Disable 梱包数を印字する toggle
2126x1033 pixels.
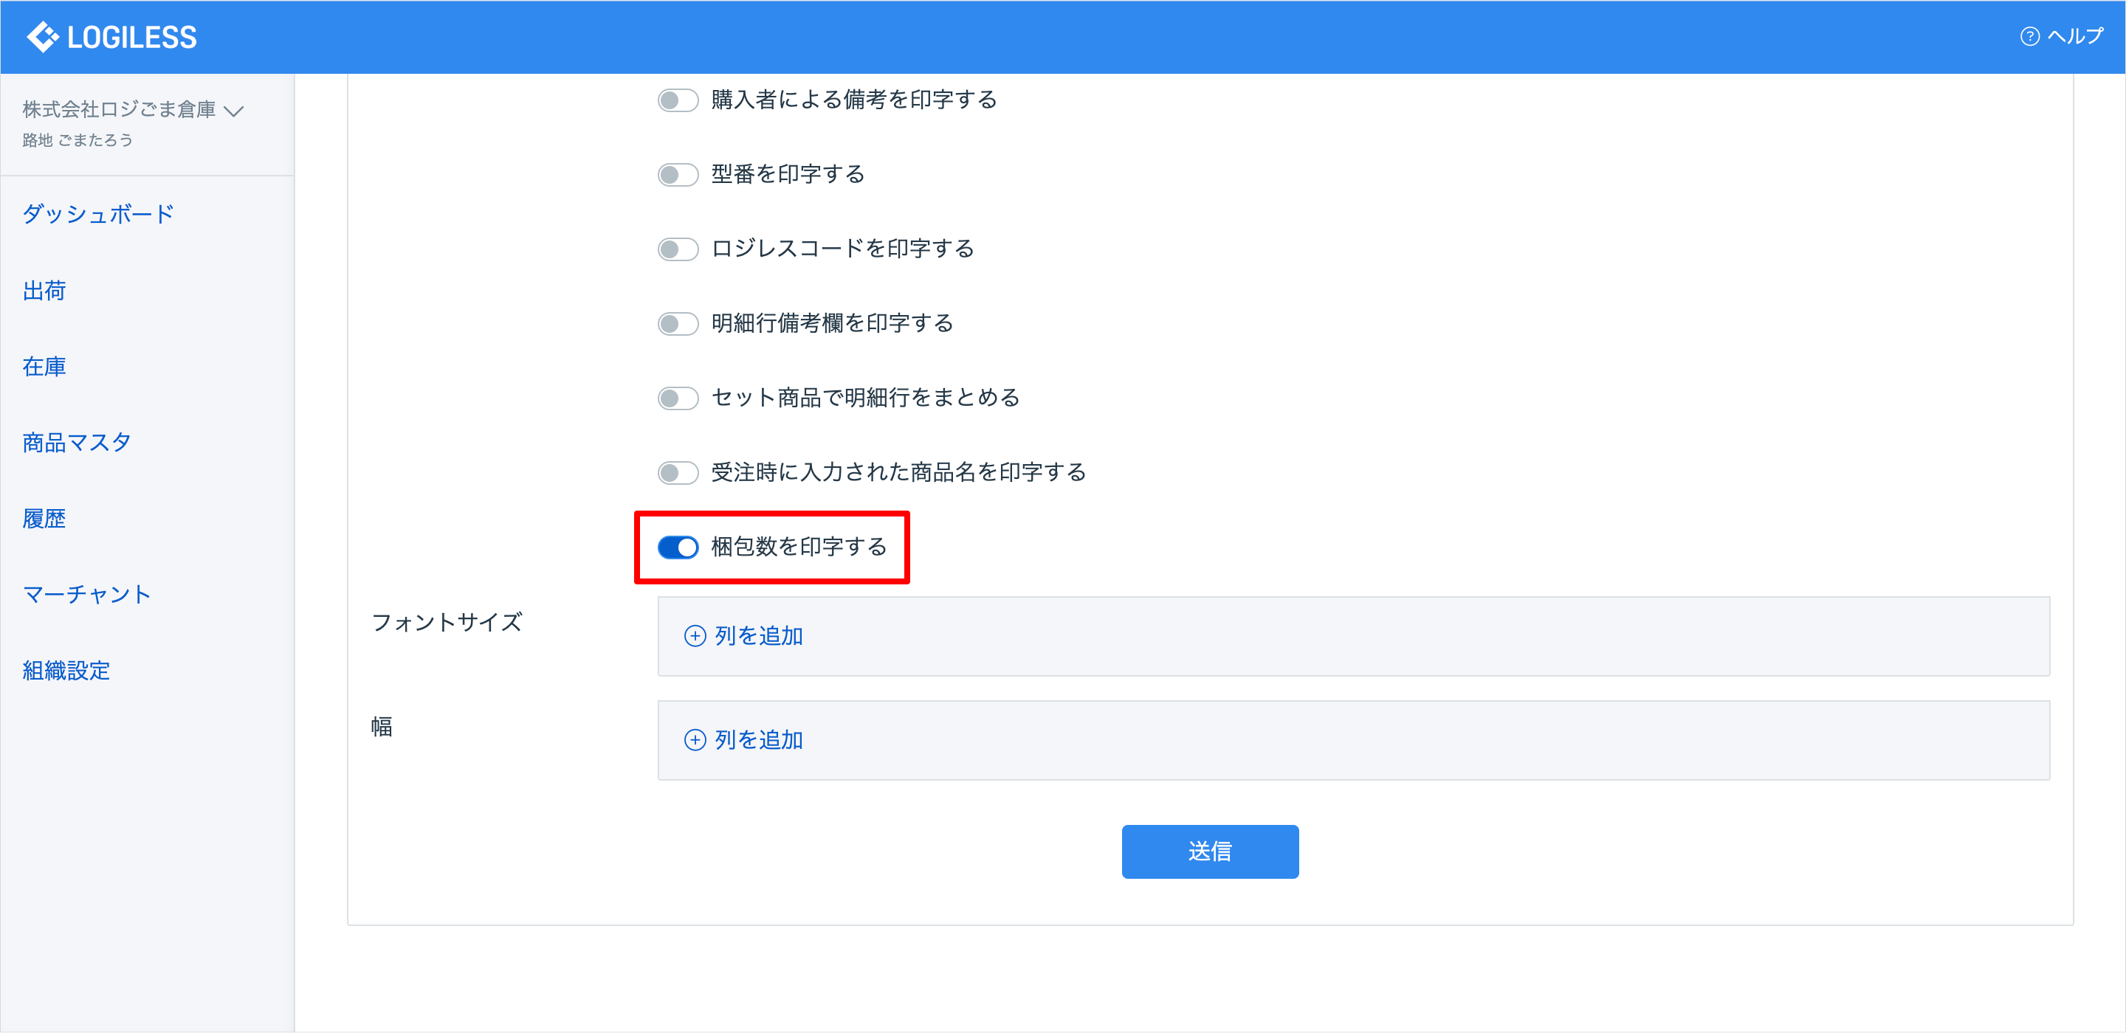pyautogui.click(x=678, y=547)
